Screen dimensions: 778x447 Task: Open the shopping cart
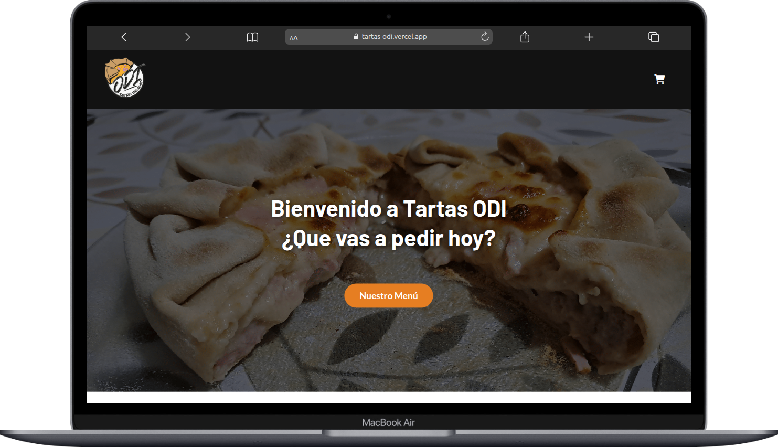pyautogui.click(x=659, y=79)
